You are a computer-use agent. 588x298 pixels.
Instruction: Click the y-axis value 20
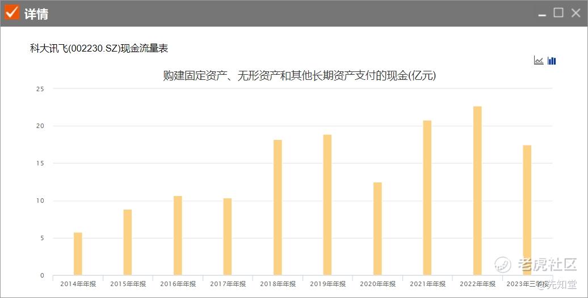pyautogui.click(x=40, y=126)
